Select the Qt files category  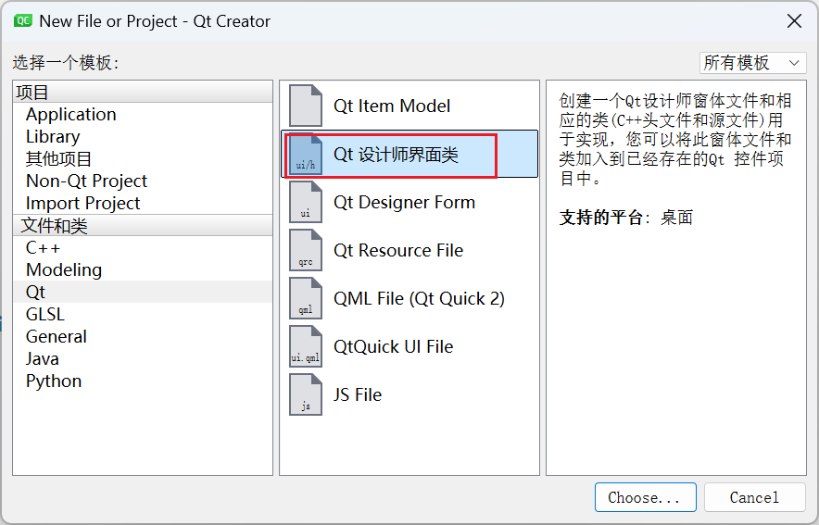[x=143, y=292]
